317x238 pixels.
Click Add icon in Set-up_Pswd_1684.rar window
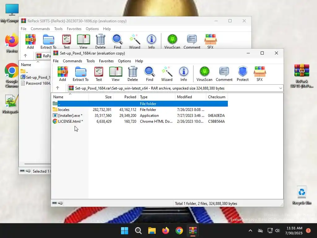pyautogui.click(x=63, y=74)
